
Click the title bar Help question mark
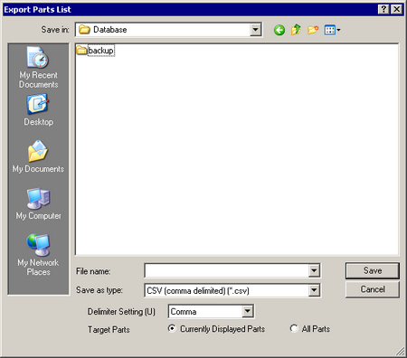click(x=383, y=9)
